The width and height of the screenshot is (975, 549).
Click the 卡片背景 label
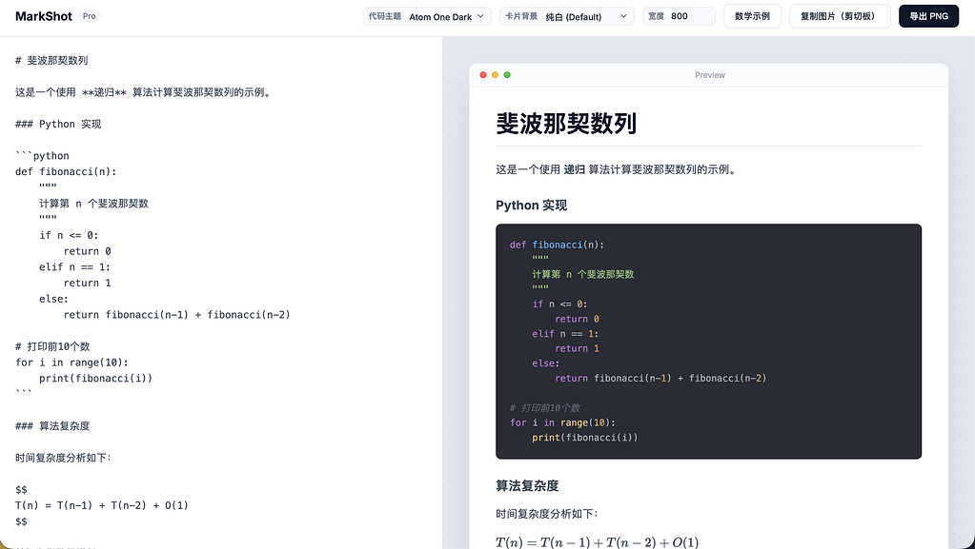[x=520, y=16]
